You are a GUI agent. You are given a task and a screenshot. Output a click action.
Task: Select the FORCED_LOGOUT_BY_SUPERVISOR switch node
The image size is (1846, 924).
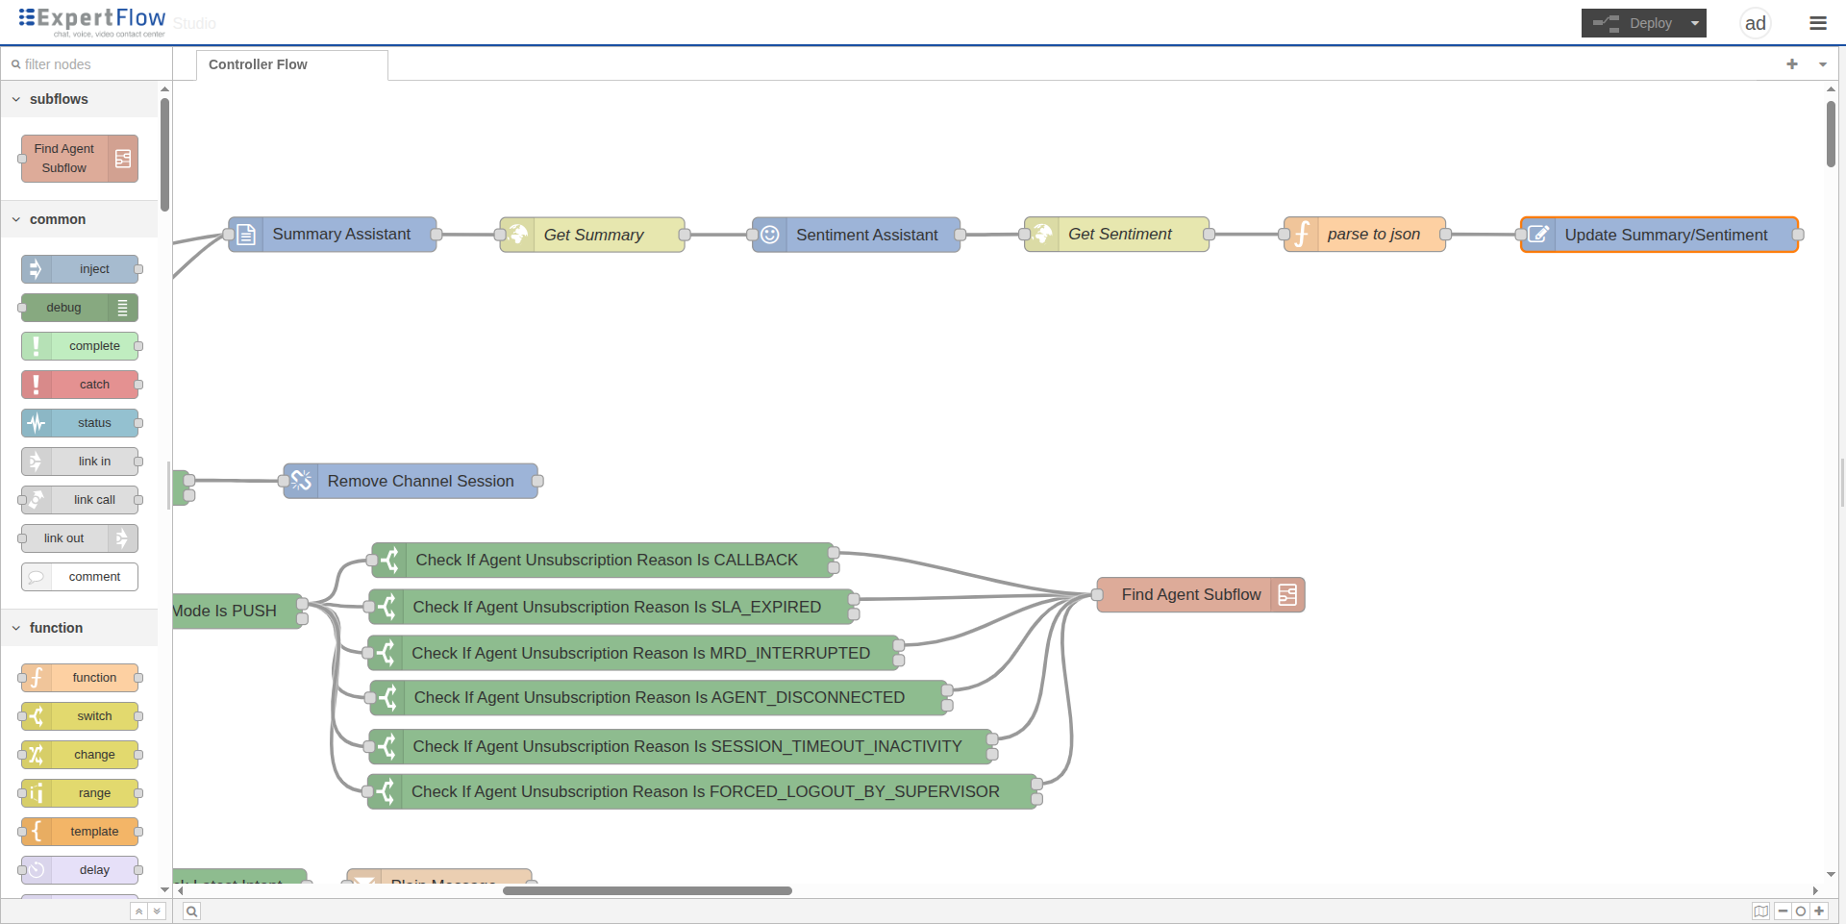point(703,791)
